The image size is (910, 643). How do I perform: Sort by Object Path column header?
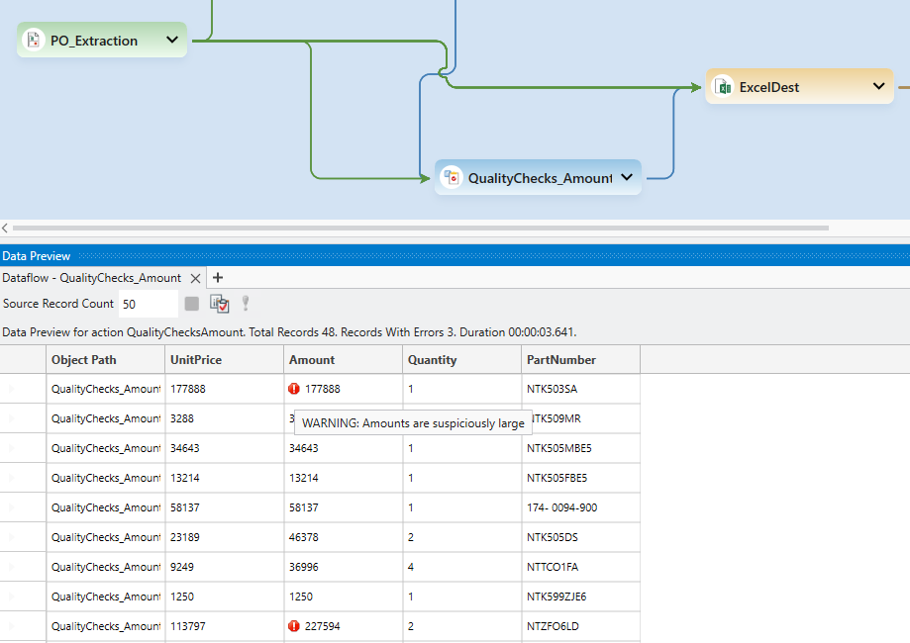coord(106,359)
